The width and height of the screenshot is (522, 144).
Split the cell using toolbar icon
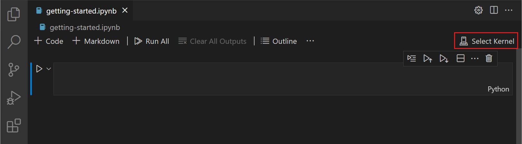(x=461, y=58)
